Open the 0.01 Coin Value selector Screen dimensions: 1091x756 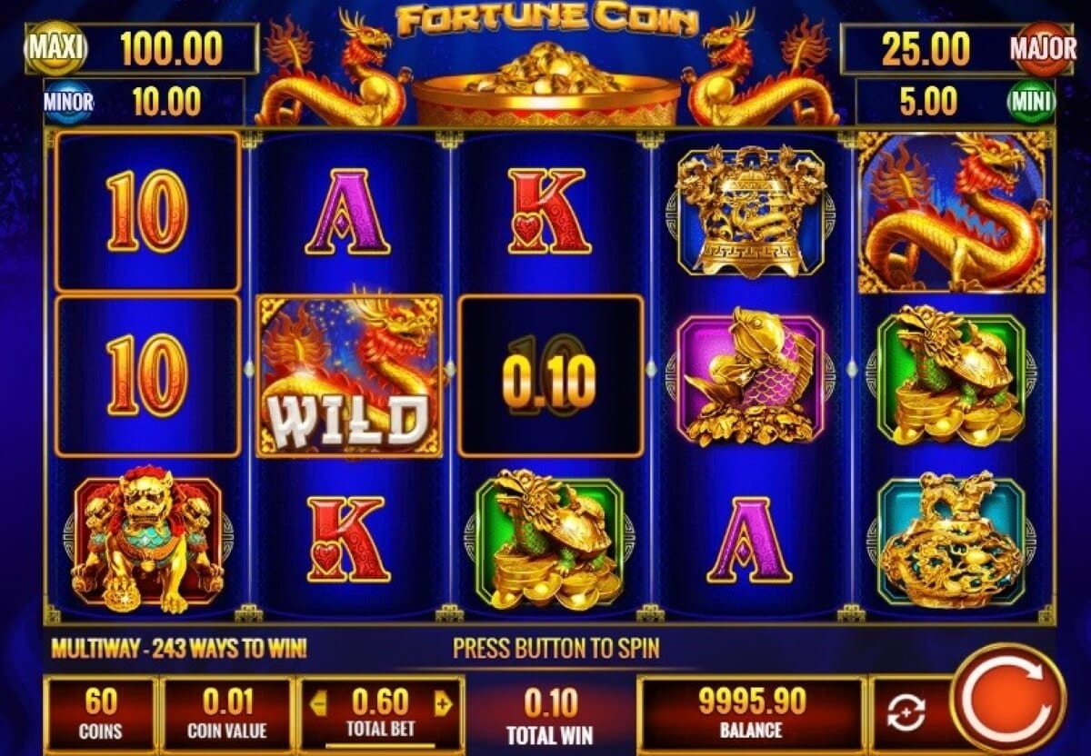226,714
